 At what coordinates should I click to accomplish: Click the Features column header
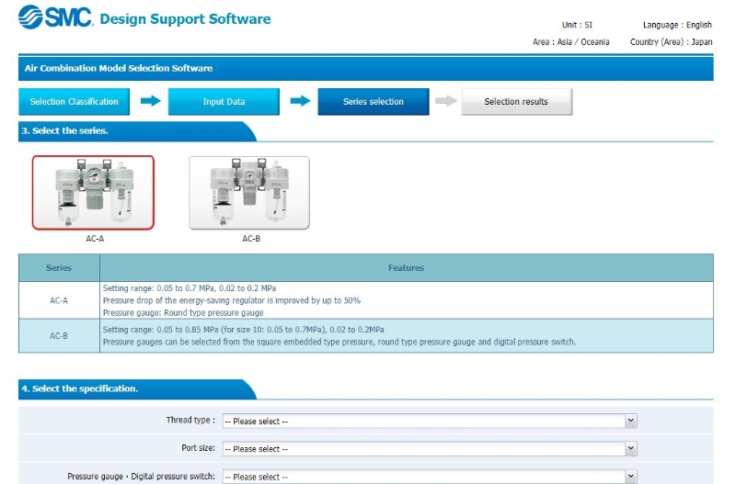[406, 268]
